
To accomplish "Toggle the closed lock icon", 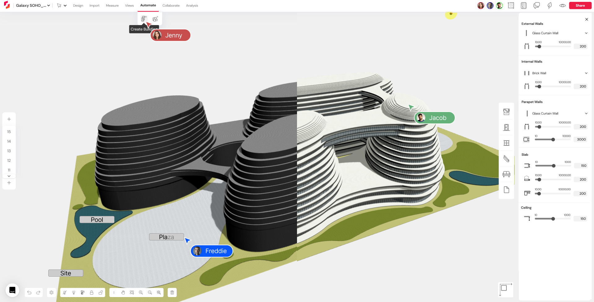I will point(92,292).
